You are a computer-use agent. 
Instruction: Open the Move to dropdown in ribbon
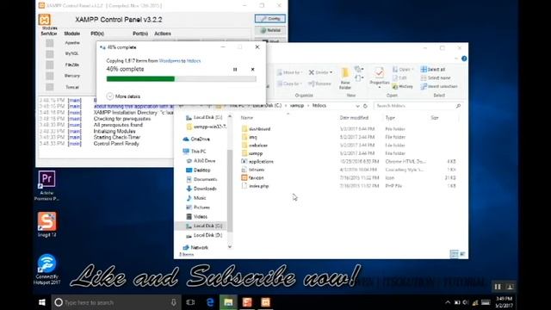point(289,72)
